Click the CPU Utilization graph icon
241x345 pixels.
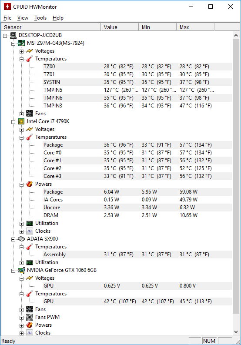30,223
